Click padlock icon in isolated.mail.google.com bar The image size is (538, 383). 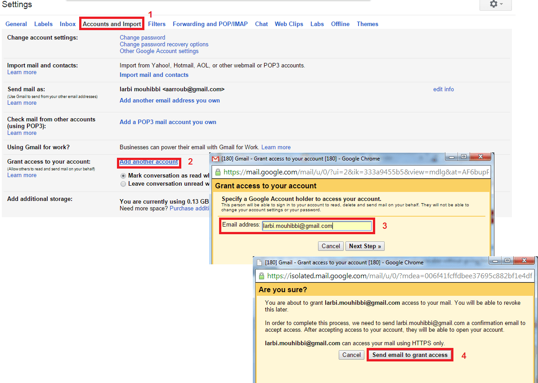261,276
